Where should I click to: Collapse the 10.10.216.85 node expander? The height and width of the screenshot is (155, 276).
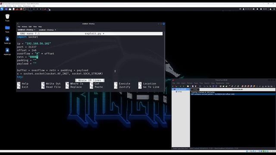[172, 89]
